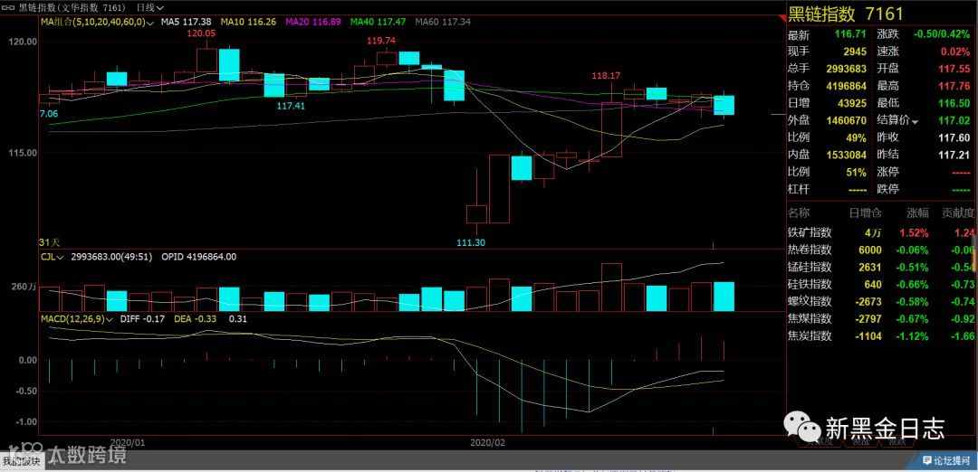The image size is (978, 472).
Task: Click the 黑链指数(文华指数 7161) chart title
Action: coord(72,7)
